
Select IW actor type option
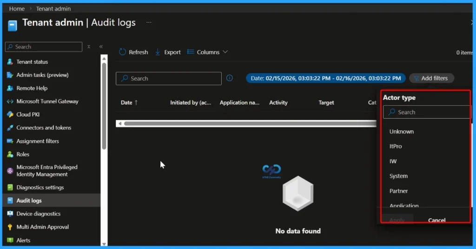coord(393,161)
